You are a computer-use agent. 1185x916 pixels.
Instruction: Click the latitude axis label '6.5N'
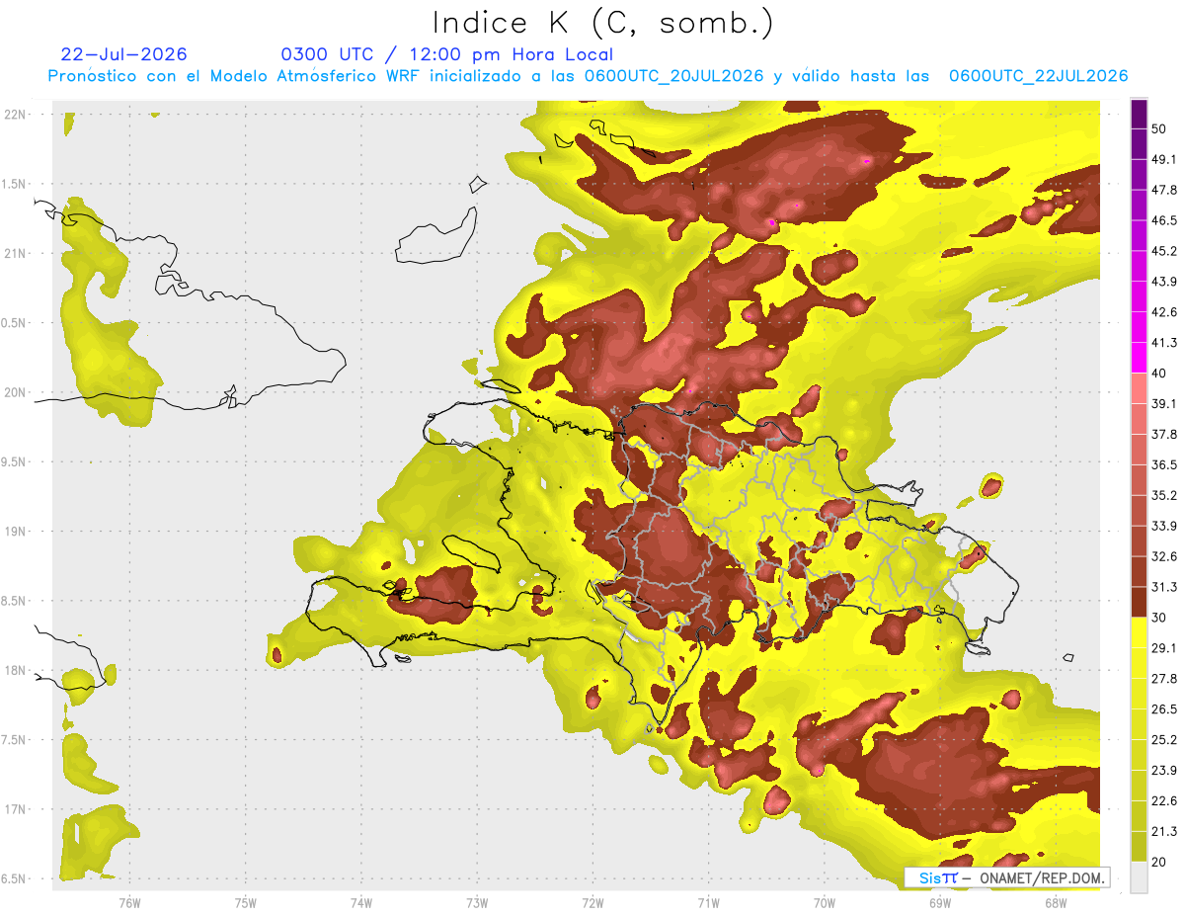point(15,879)
